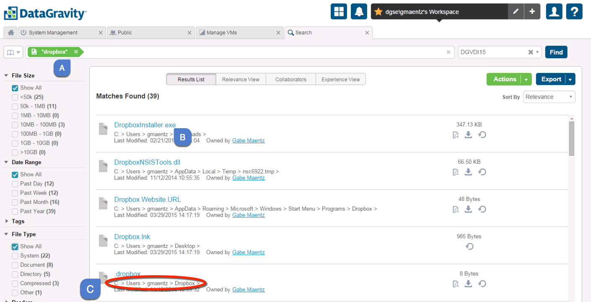Screen dimensions: 591x302
Task: Preview Dropbox Website.URL file
Action: click(x=456, y=209)
